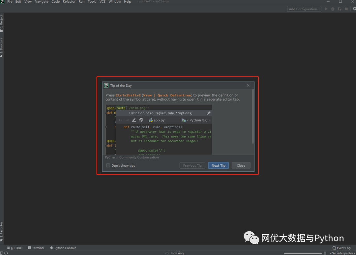Viewport: 356px width, 255px height.
Task: Click the Quick Definition tip image
Action: point(159,129)
